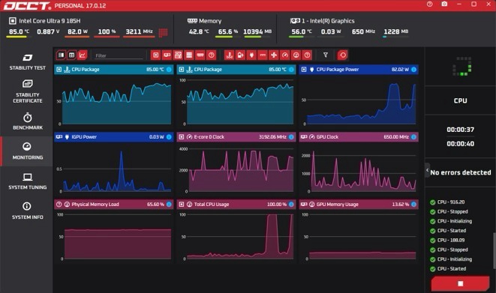
Task: Toggle the power plug sensor filter
Action: pos(251,55)
